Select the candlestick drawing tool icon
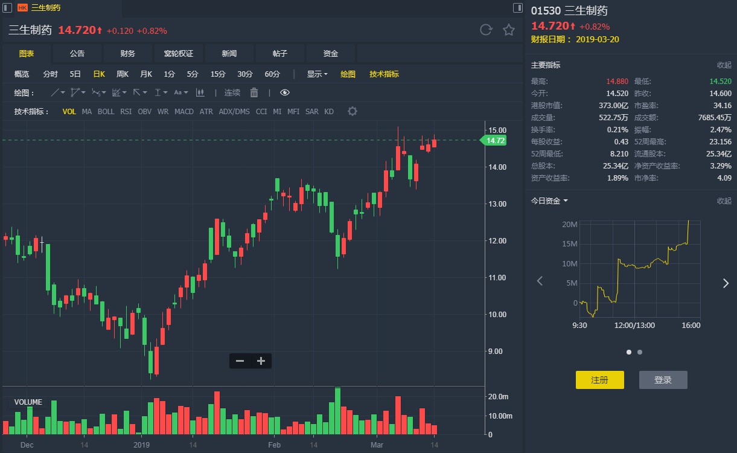737x453 pixels. tap(200, 92)
